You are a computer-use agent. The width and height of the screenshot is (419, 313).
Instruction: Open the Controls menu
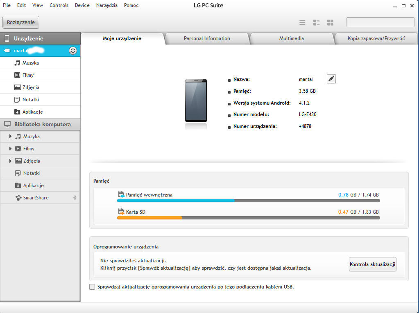pyautogui.click(x=59, y=5)
